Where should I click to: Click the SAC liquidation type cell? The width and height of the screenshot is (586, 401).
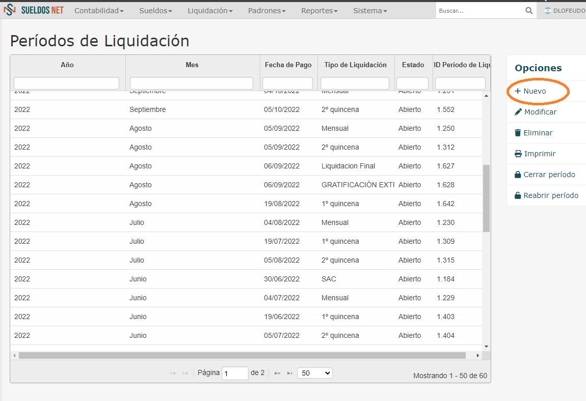(x=329, y=279)
